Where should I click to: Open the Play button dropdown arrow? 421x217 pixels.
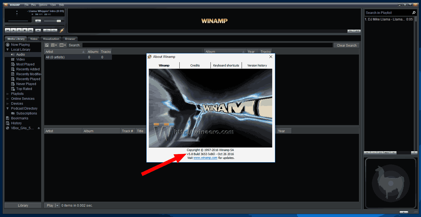coord(57,206)
